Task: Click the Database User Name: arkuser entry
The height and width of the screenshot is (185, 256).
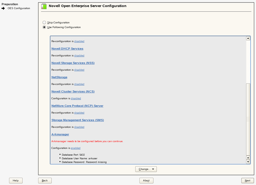Action: [80, 158]
